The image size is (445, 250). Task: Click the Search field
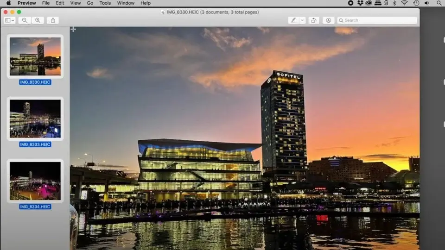click(377, 20)
